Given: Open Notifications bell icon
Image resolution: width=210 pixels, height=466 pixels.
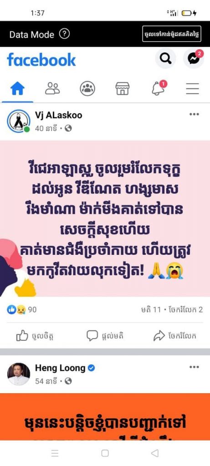Looking at the screenshot, I should 159,88.
